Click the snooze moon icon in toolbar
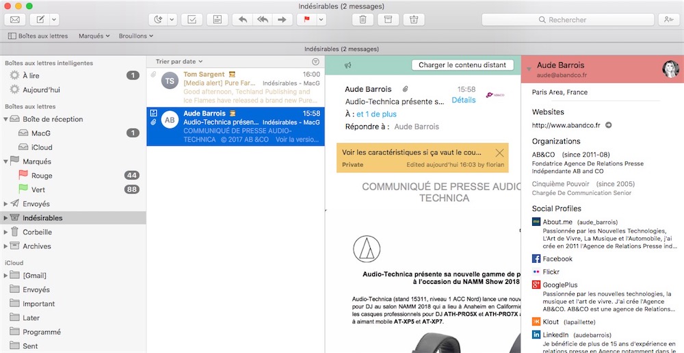Viewport: 684px width, 353px height. 158,20
